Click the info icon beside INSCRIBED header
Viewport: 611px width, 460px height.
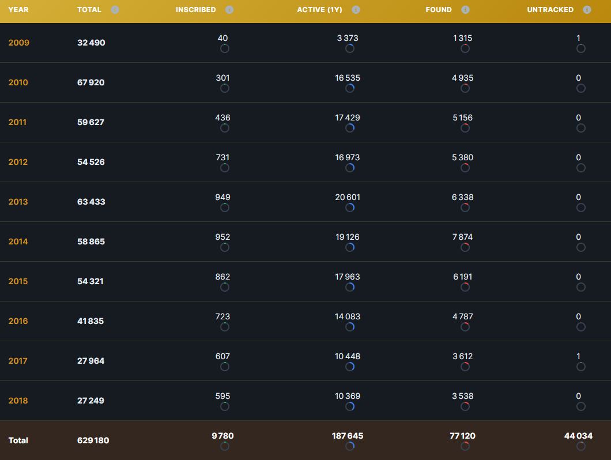[x=229, y=10]
